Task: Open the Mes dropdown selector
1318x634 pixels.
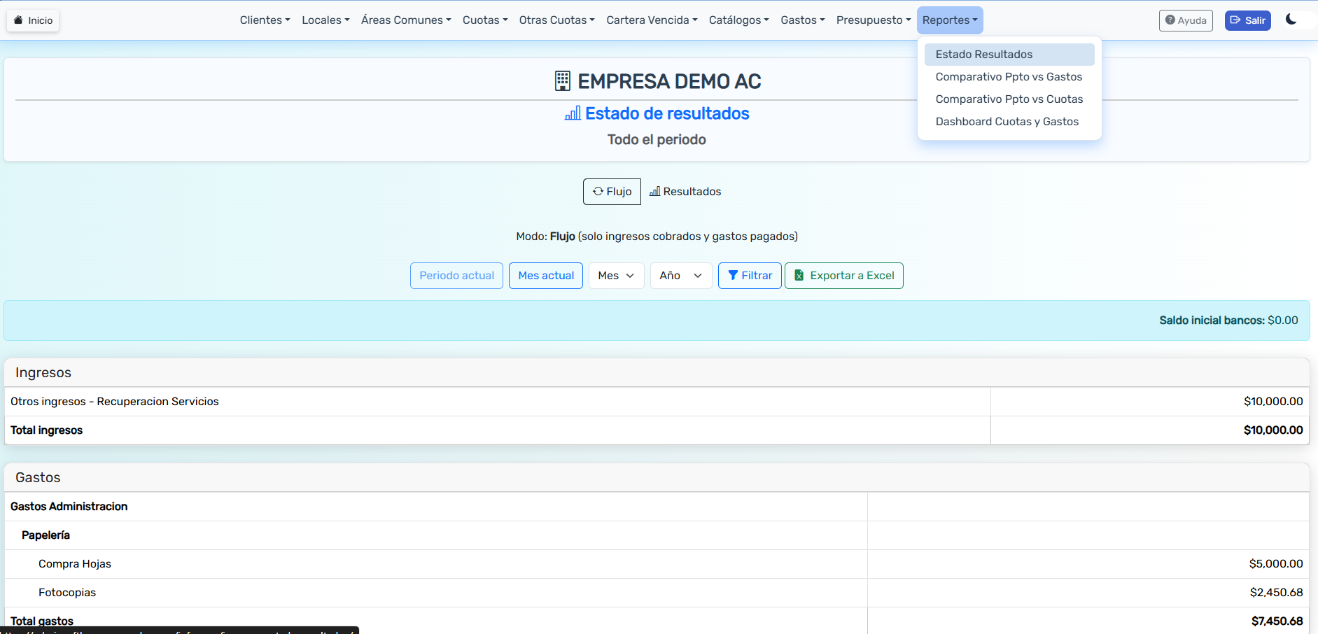Action: pos(616,276)
